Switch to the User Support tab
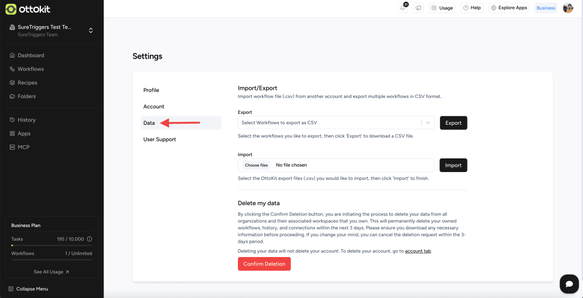The image size is (583, 298). point(159,139)
